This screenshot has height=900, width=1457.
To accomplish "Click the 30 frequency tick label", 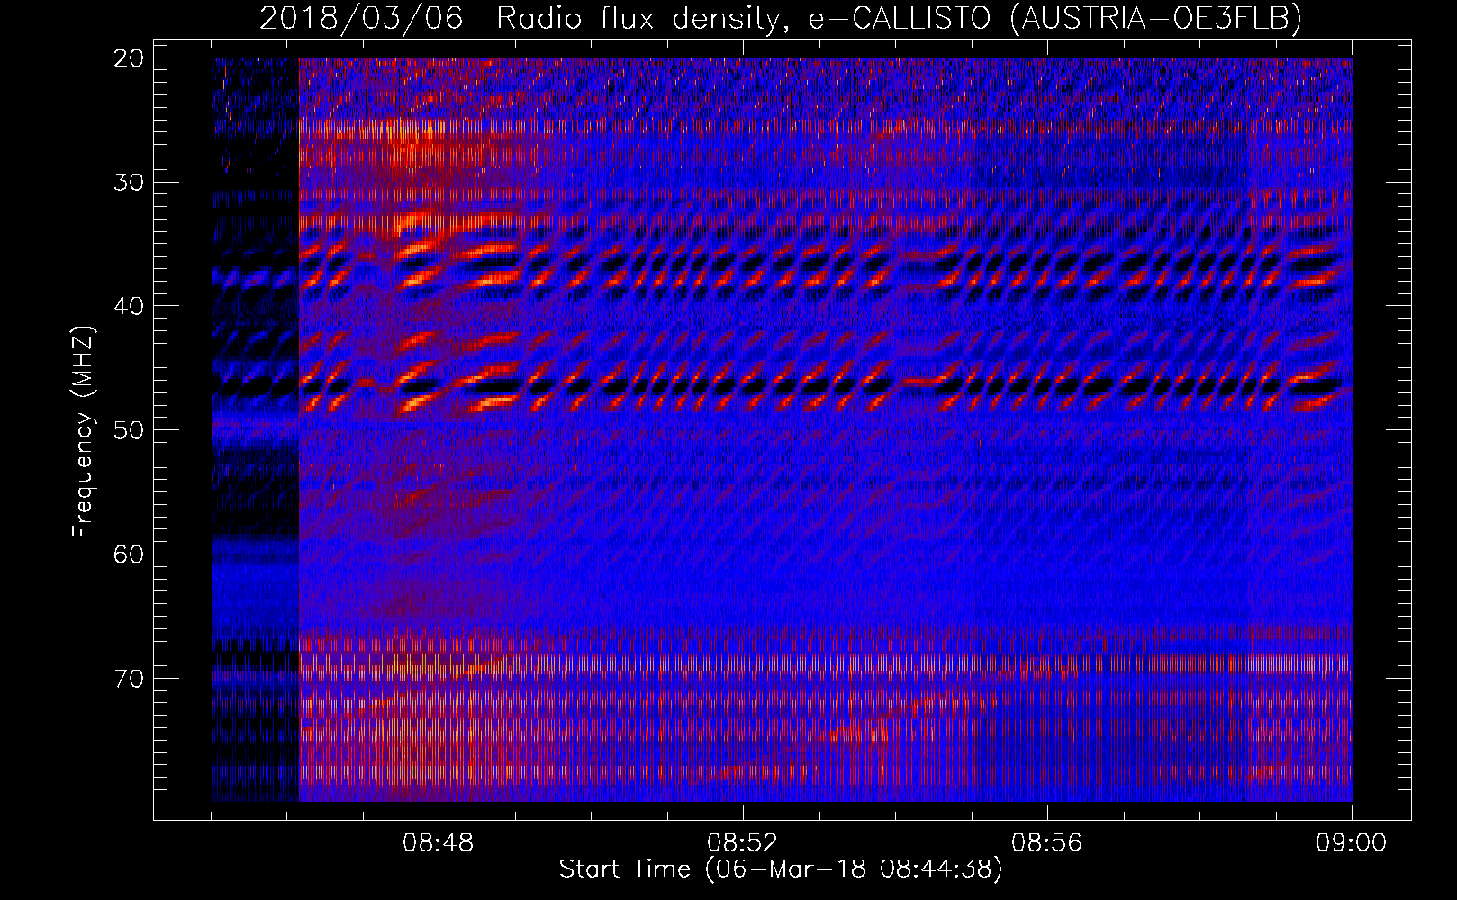I will [x=130, y=182].
